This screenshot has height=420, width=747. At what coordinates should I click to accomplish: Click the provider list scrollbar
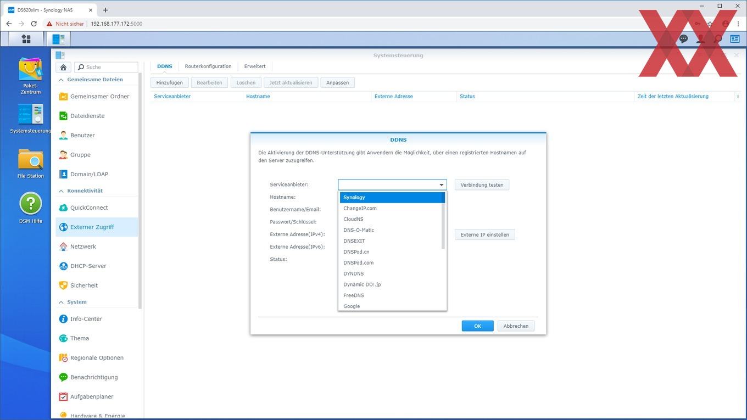tap(443, 221)
